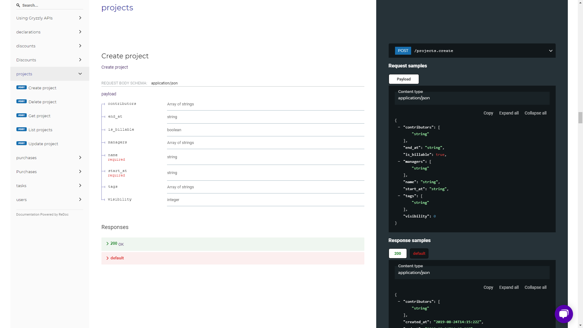The height and width of the screenshot is (328, 583).
Task: Open the chat support widget
Action: pyautogui.click(x=564, y=314)
